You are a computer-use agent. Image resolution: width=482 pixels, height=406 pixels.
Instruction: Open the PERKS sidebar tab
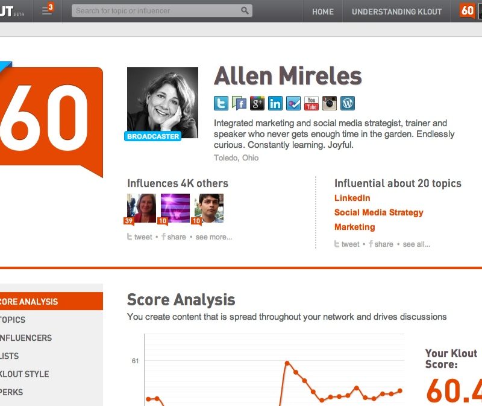[x=11, y=392]
